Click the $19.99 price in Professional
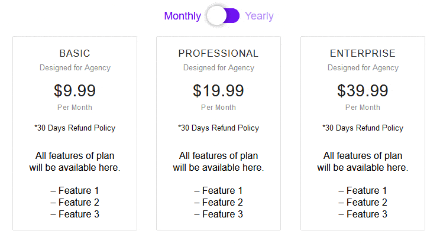Image resolution: width=440 pixels, height=247 pixels. (219, 90)
